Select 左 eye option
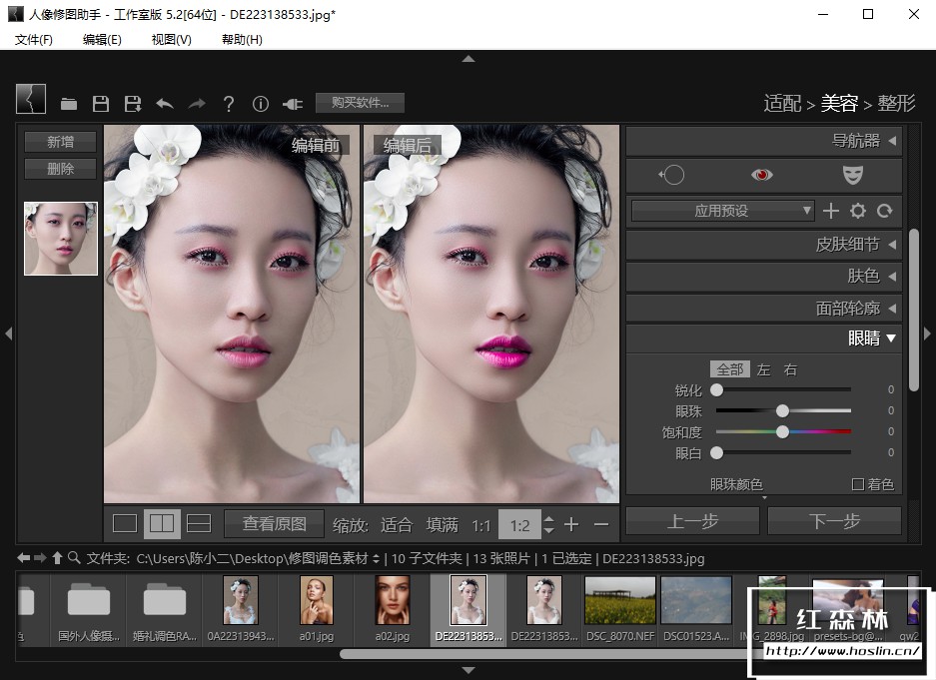936x680 pixels. point(763,369)
